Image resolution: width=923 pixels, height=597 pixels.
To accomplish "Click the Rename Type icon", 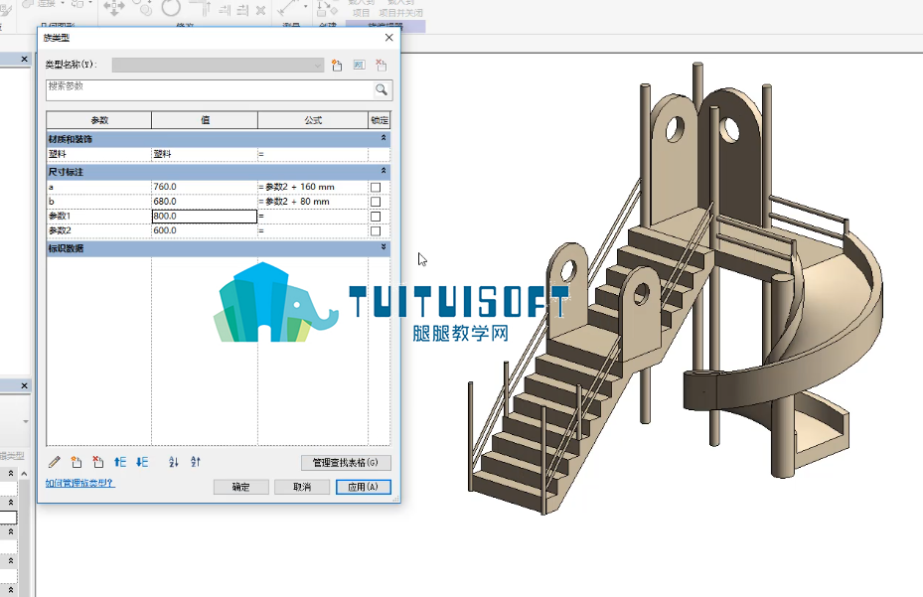I will [x=359, y=65].
